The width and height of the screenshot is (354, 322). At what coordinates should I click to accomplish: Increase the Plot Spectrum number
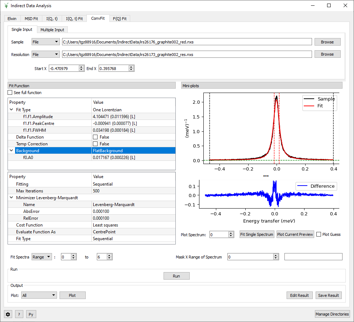tap(231, 233)
